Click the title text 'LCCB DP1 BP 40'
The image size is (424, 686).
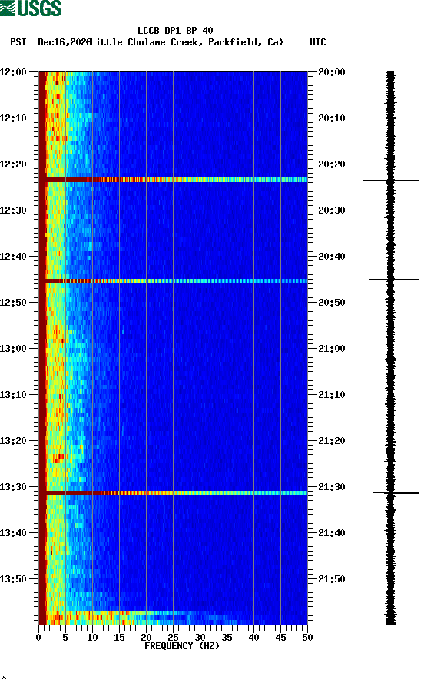coord(175,31)
